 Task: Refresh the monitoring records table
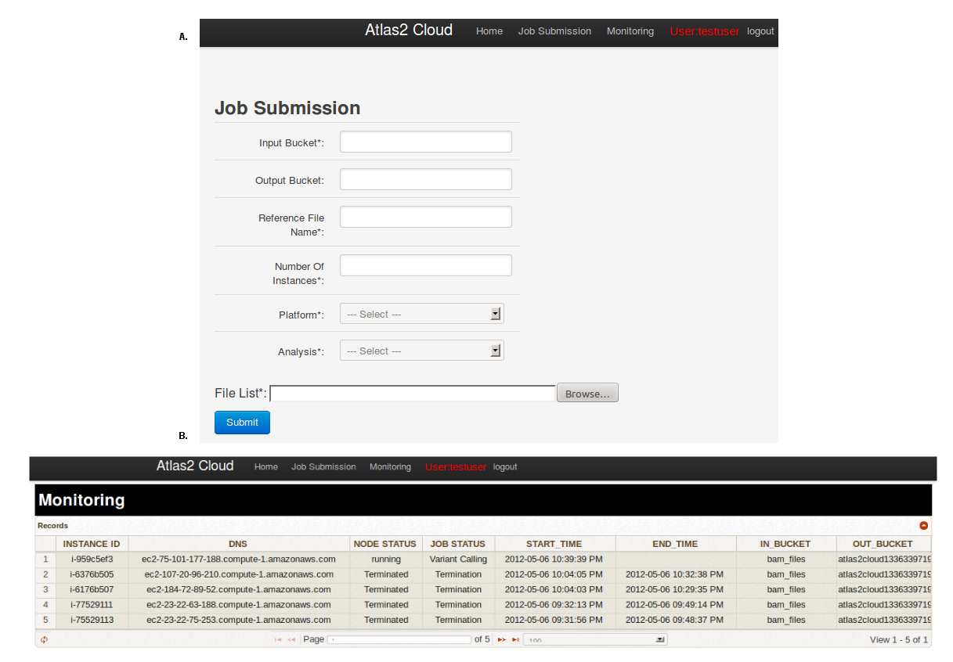(45, 639)
